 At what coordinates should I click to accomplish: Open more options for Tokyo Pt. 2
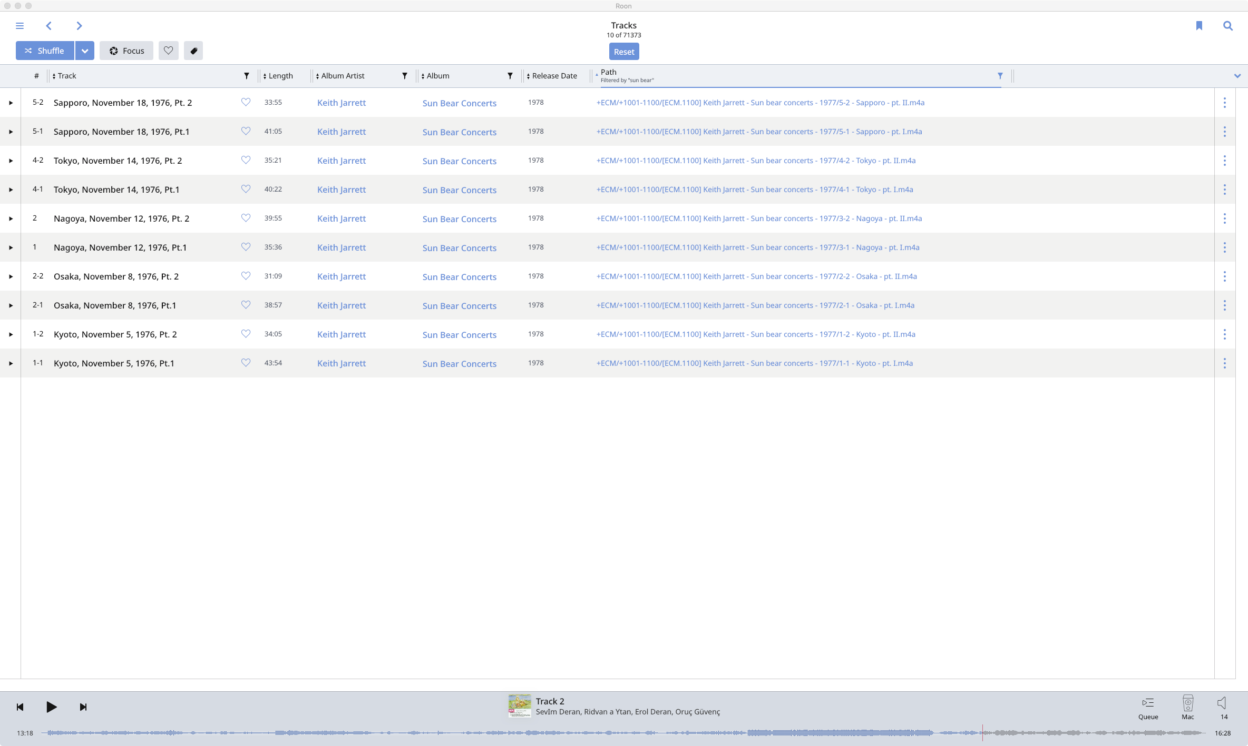tap(1225, 161)
